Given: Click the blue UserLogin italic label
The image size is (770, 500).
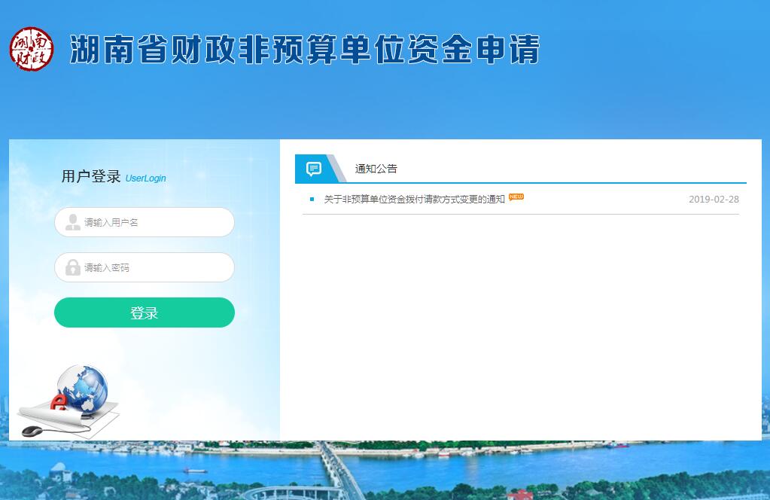Looking at the screenshot, I should pyautogui.click(x=145, y=178).
